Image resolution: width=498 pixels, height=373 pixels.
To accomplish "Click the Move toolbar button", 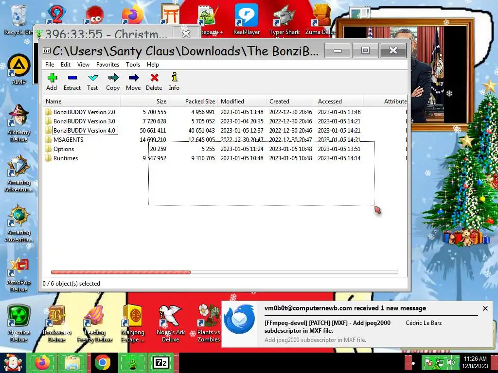I will point(133,82).
